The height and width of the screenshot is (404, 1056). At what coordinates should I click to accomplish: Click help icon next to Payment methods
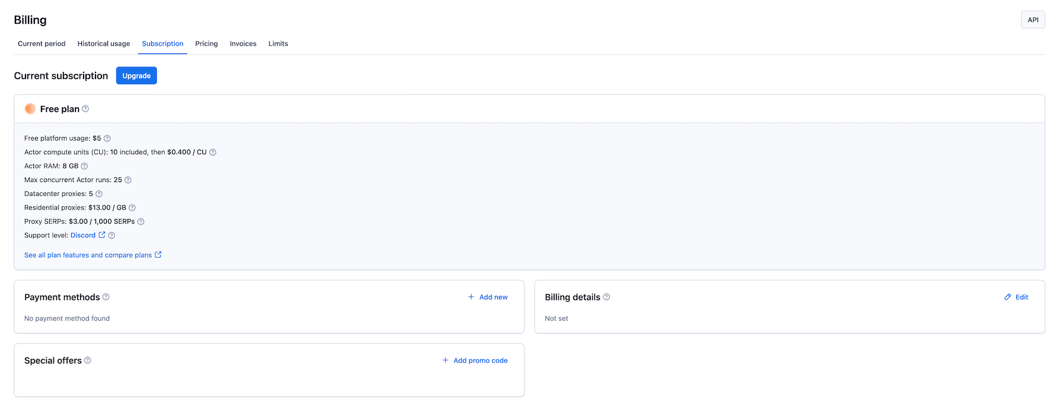point(106,297)
